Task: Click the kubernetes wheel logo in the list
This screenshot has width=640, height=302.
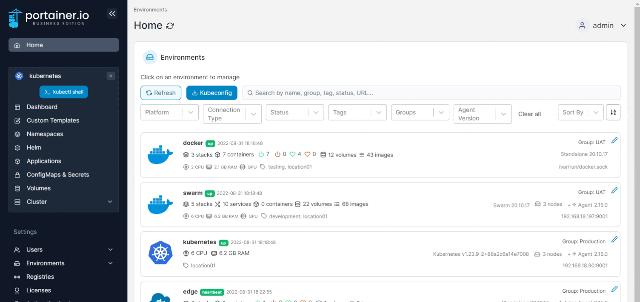Action: click(x=160, y=254)
